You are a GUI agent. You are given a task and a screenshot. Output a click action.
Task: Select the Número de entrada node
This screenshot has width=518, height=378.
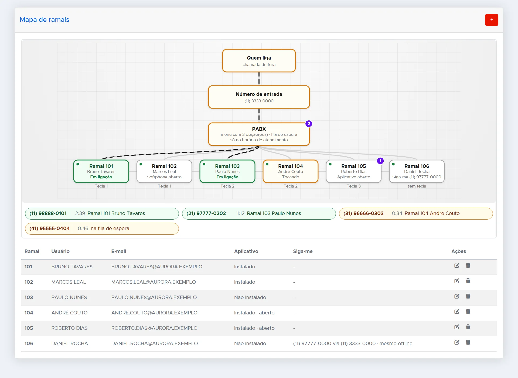tap(259, 97)
